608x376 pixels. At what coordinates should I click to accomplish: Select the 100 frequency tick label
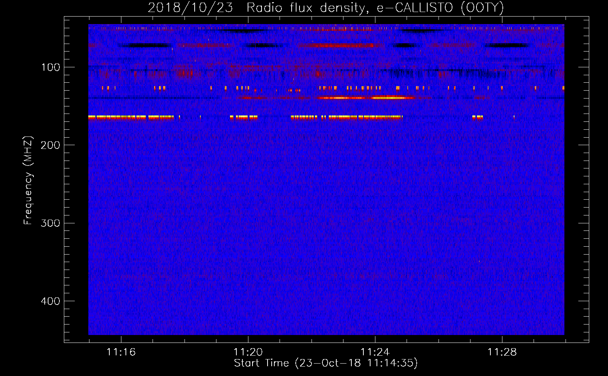coord(51,67)
